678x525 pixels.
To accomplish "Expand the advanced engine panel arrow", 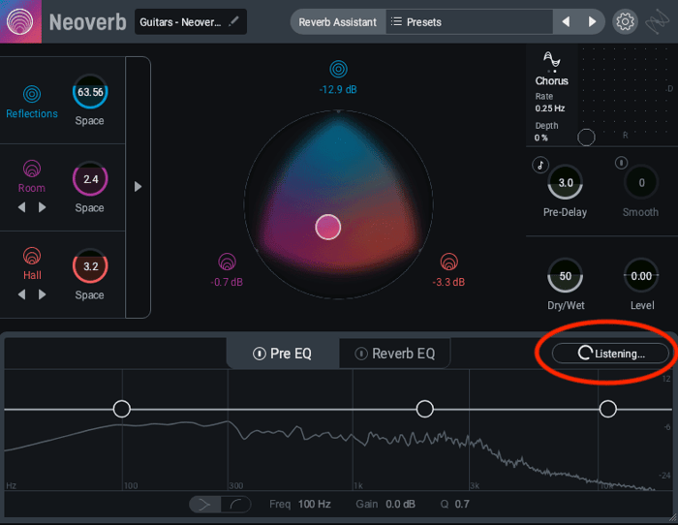I will click(138, 186).
